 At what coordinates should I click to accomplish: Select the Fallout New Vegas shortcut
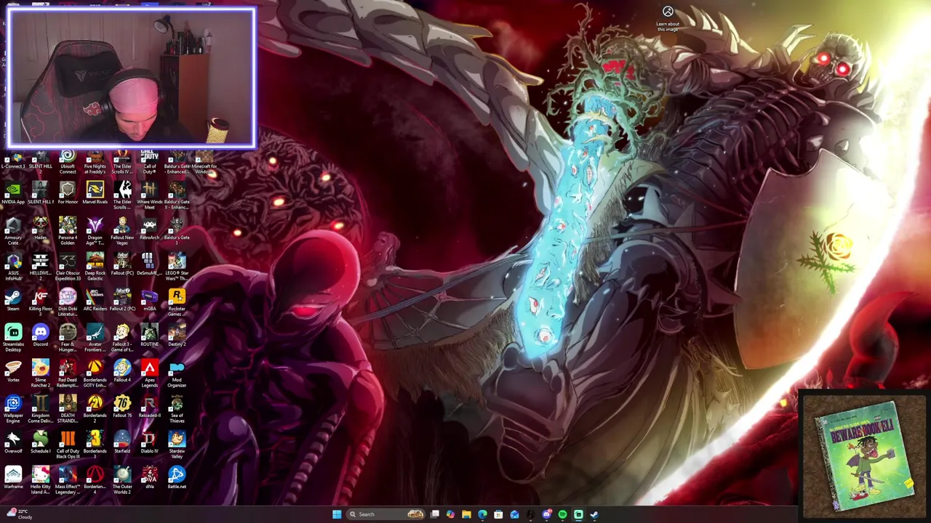[122, 232]
